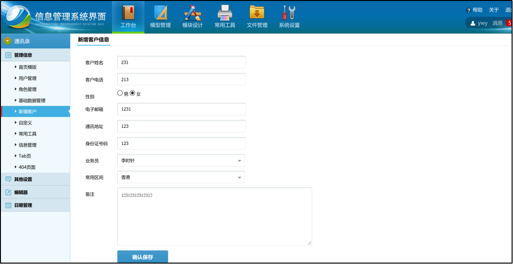Click the 业务员 field label
The width and height of the screenshot is (513, 264).
92,161
